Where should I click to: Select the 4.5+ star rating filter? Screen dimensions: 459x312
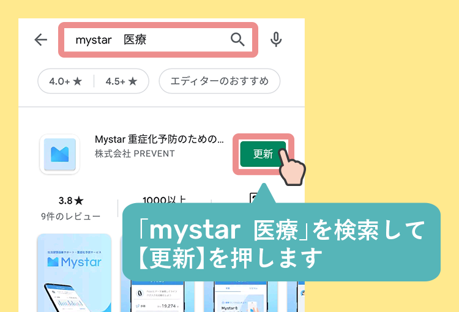[121, 81]
